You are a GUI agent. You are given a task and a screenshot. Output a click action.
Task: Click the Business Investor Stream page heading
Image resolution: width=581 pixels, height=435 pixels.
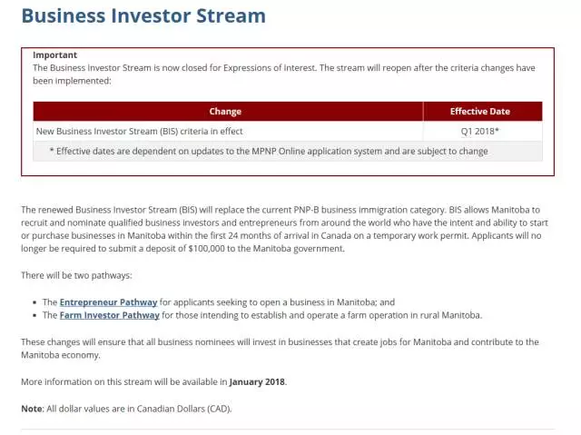pyautogui.click(x=143, y=15)
